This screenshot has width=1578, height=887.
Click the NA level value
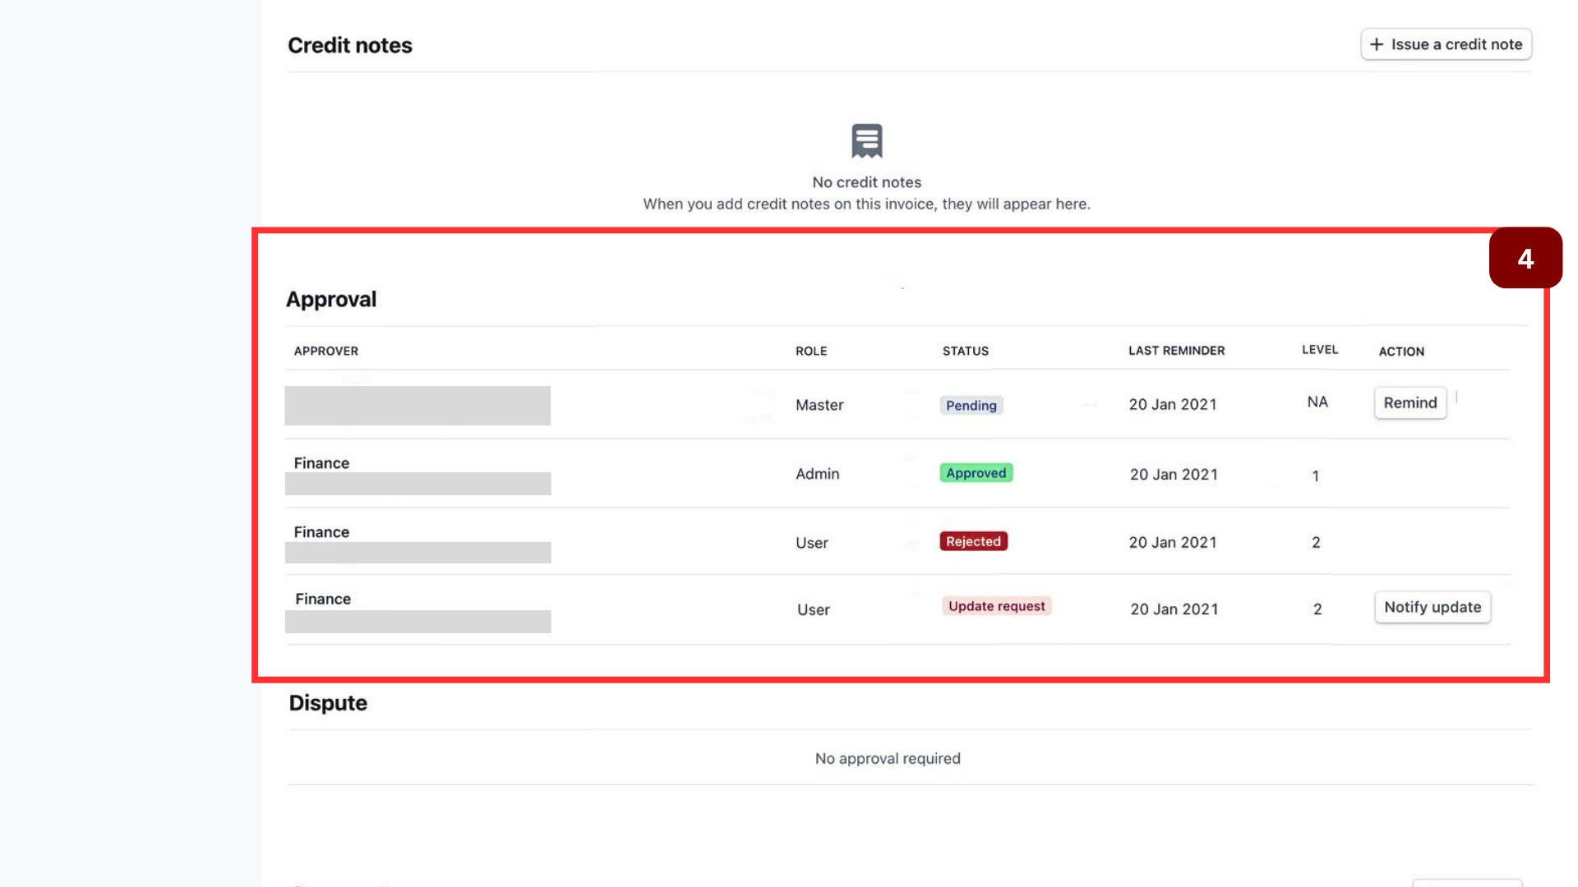click(1317, 402)
